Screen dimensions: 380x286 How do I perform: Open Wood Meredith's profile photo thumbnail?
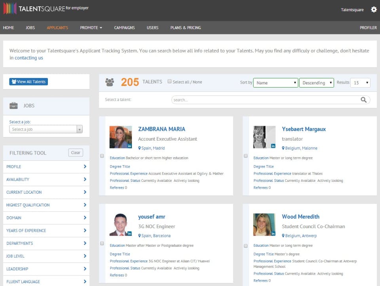click(x=264, y=225)
